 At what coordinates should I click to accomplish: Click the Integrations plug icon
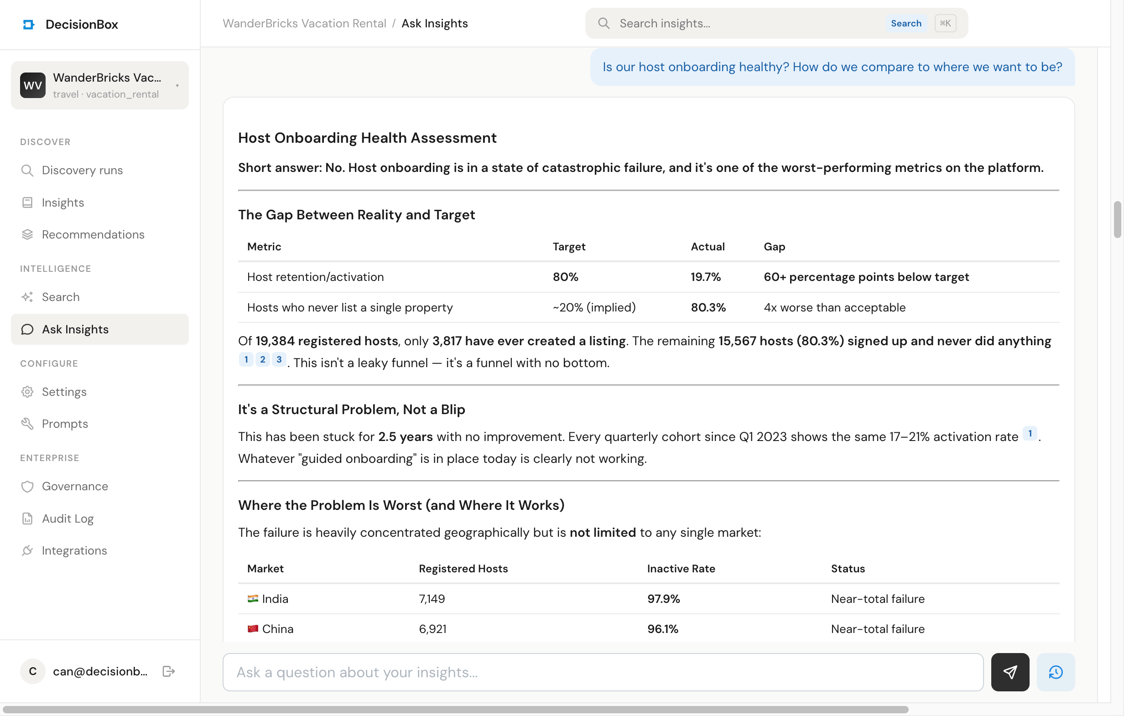pyautogui.click(x=27, y=550)
